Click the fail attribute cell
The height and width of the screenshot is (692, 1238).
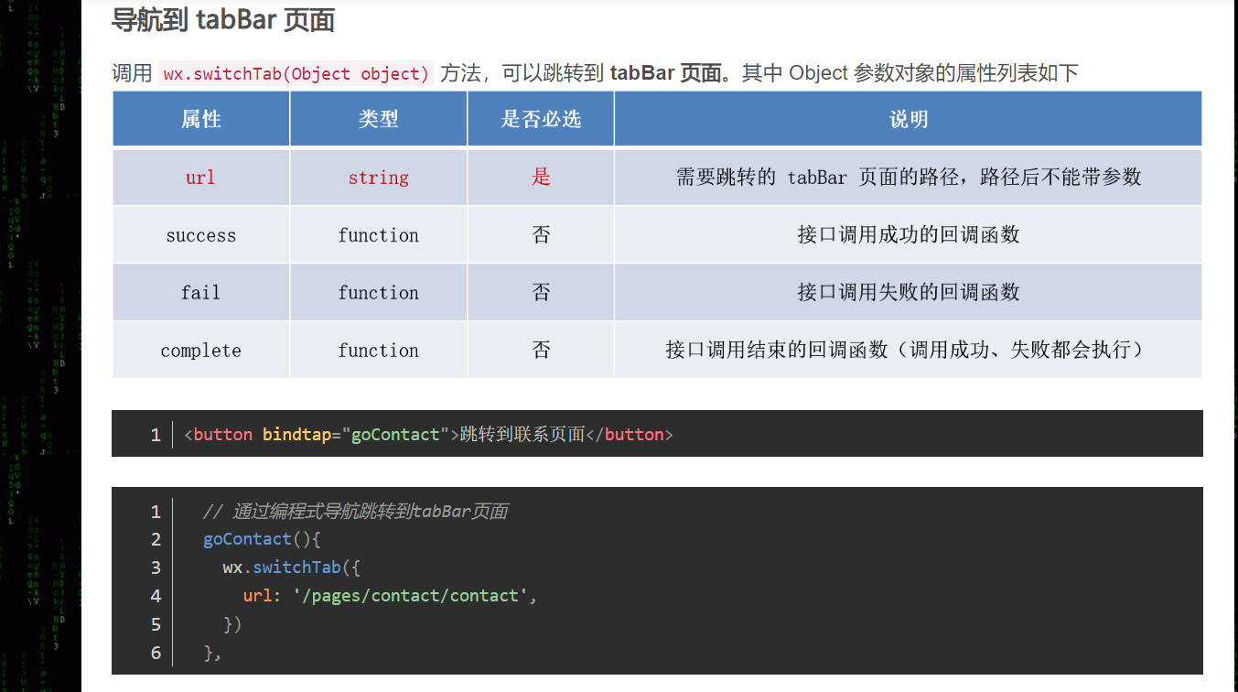(201, 293)
